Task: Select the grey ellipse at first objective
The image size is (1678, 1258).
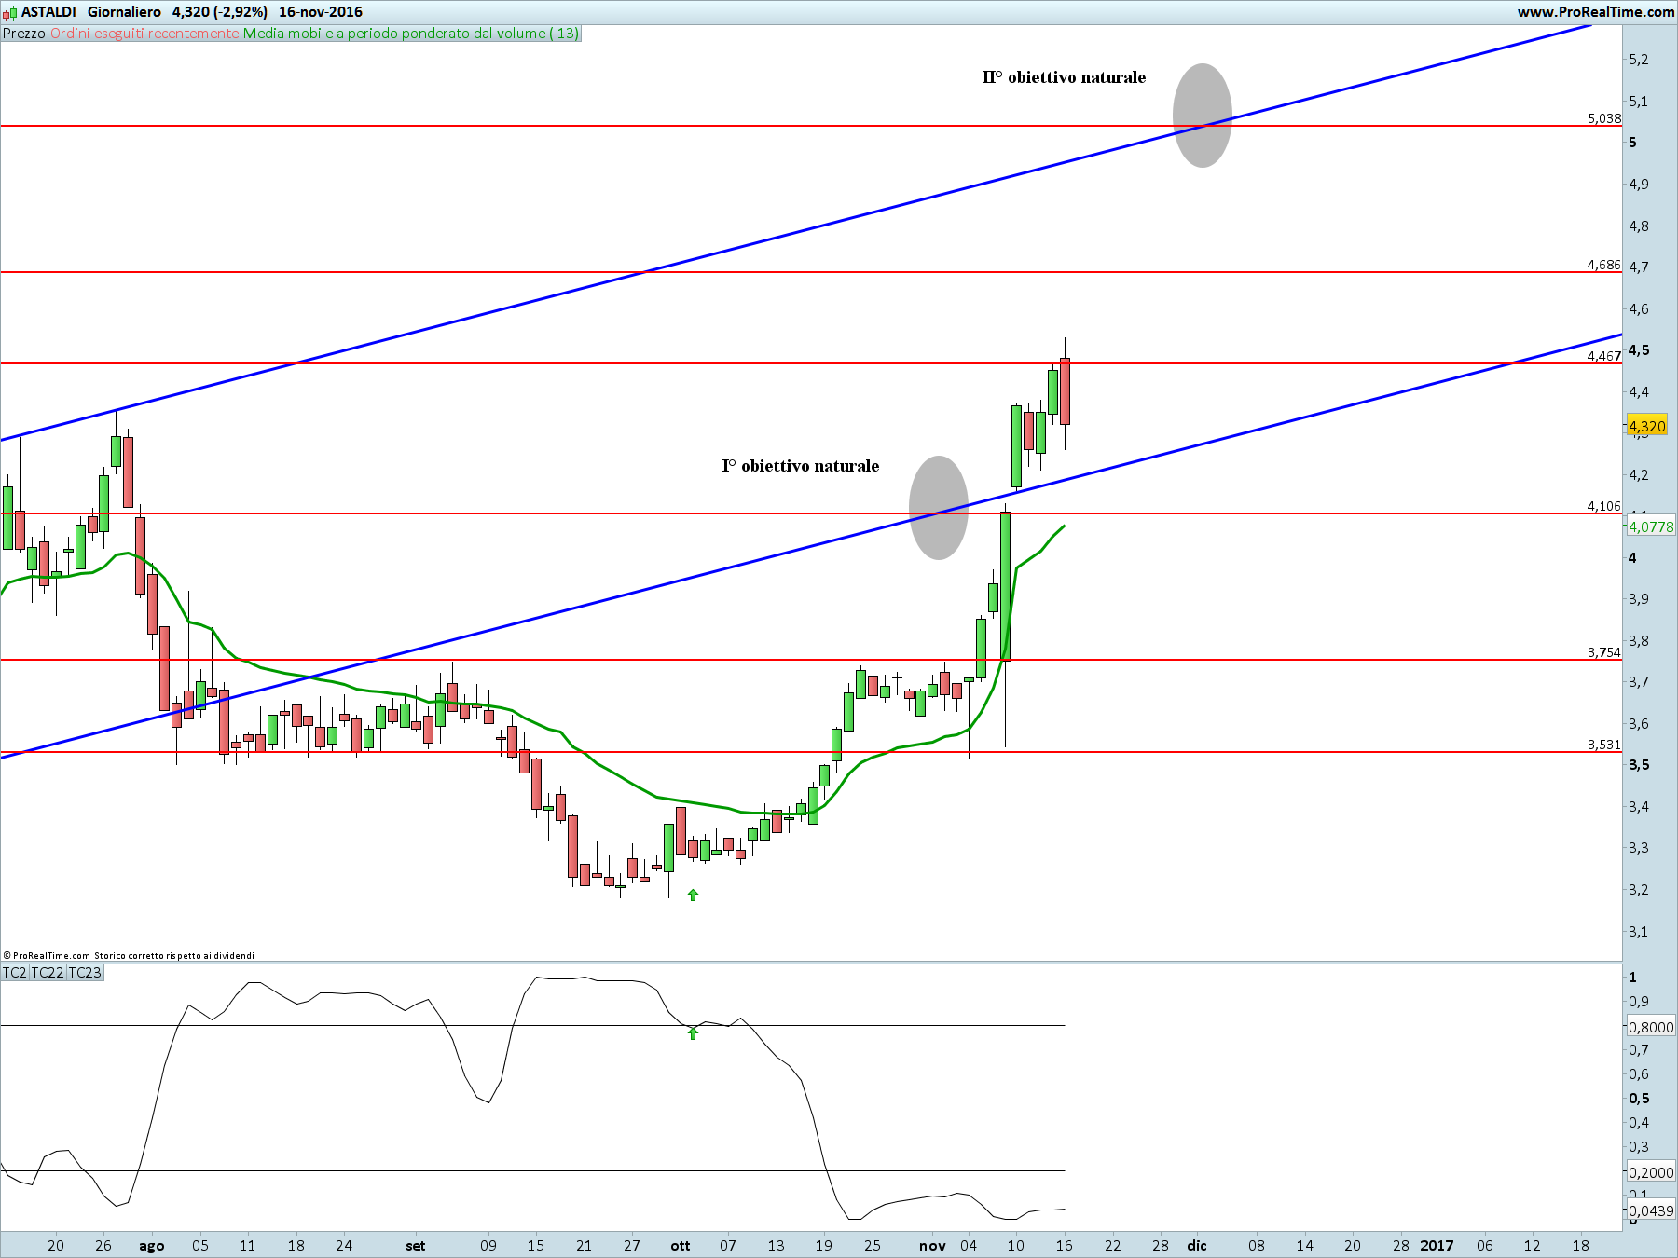Action: pyautogui.click(x=939, y=508)
